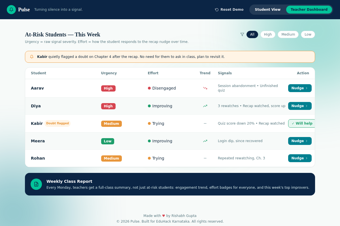Click the Action column header
Screen dimensions: 340x226
point(303,73)
